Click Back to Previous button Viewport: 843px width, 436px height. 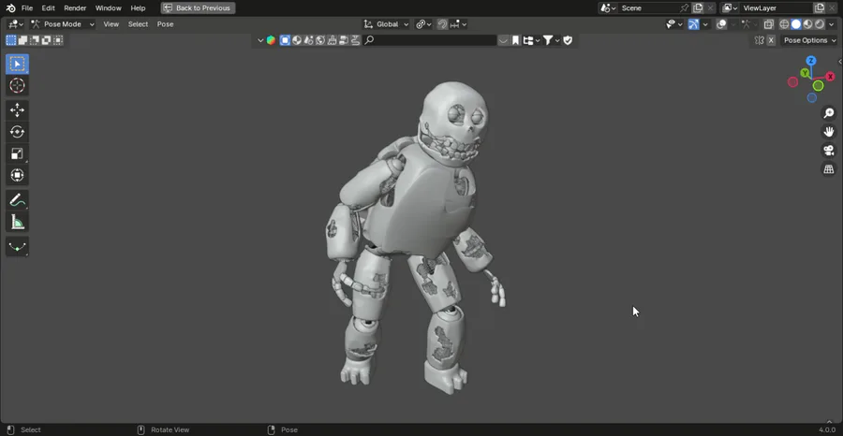pos(198,8)
